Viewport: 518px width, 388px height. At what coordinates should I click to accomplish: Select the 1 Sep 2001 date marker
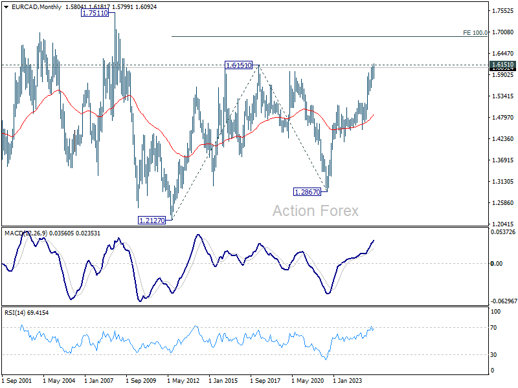click(x=17, y=380)
